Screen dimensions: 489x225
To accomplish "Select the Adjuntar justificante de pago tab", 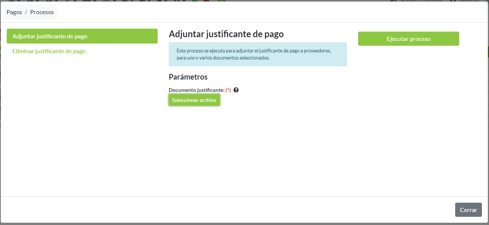I will (82, 36).
